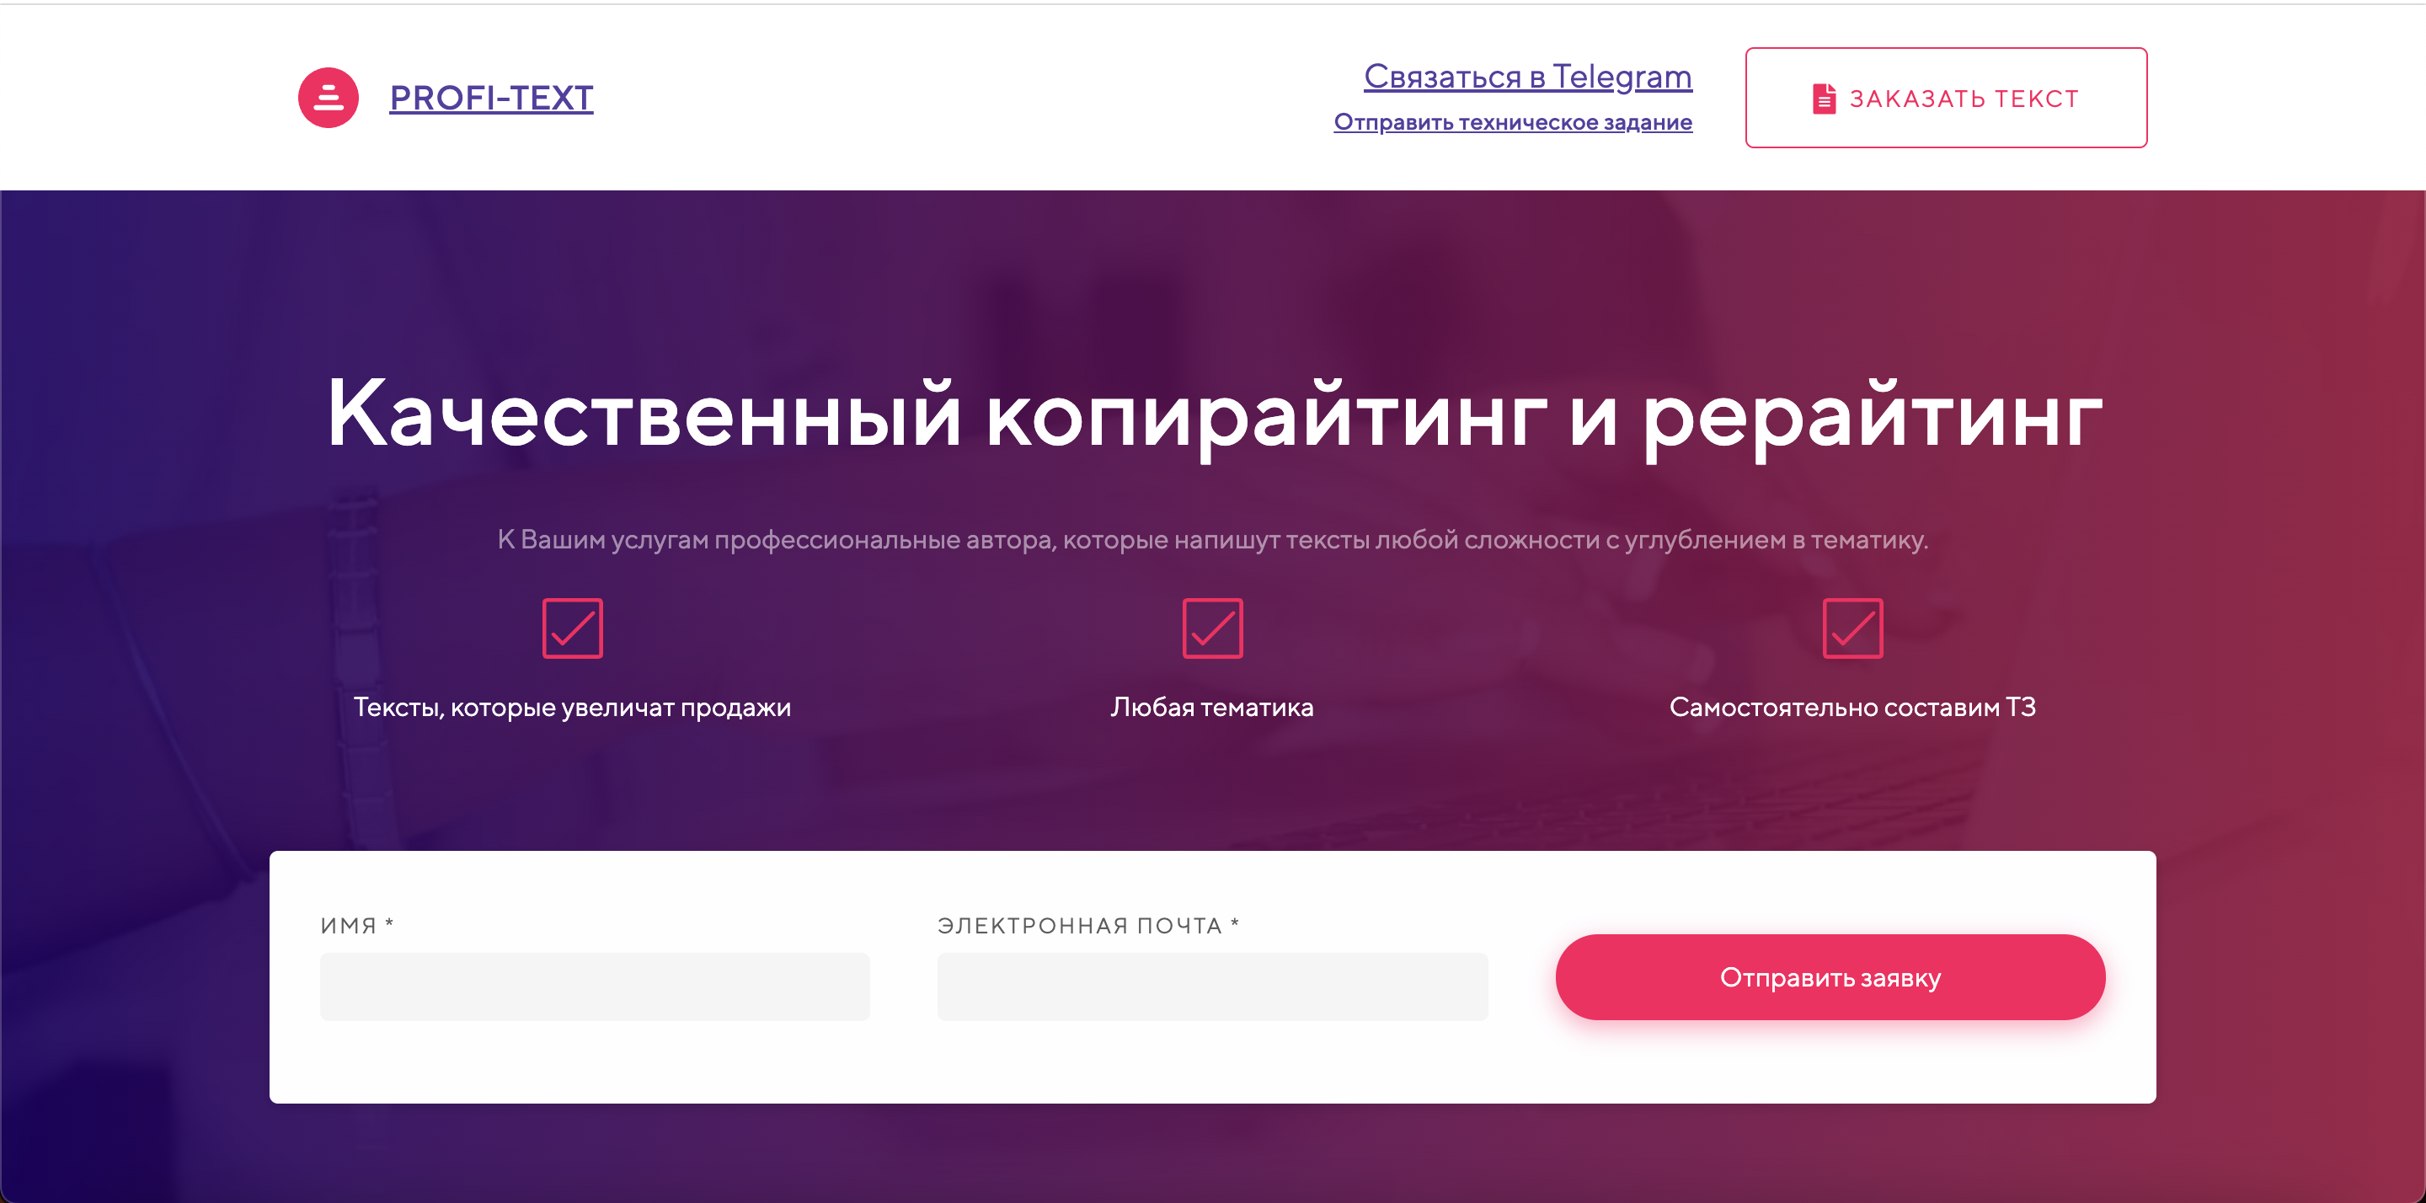Click the checkmark icon above 'Тексты, которые увеличат продажи'
The image size is (2426, 1203).
click(x=572, y=628)
